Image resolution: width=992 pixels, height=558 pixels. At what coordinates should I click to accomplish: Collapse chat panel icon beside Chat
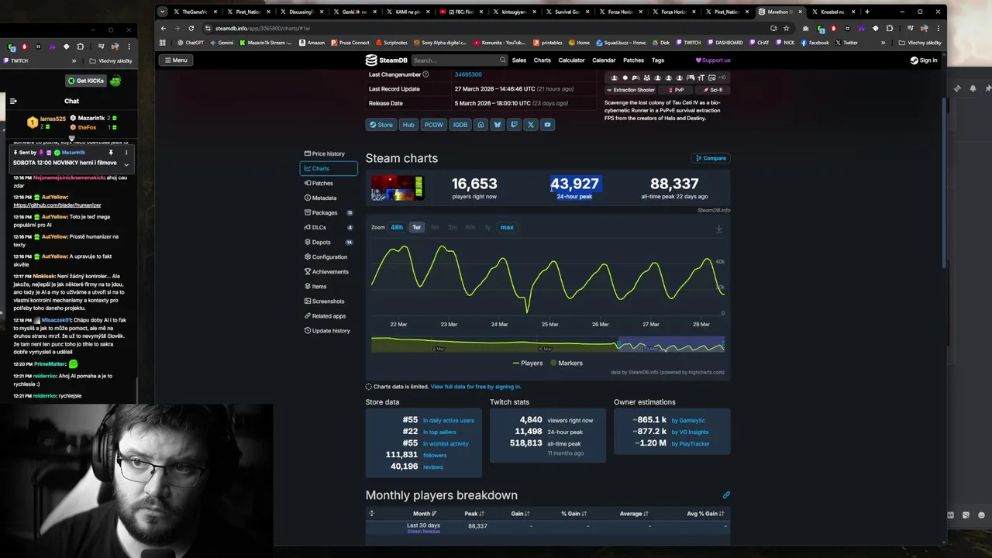(13, 101)
